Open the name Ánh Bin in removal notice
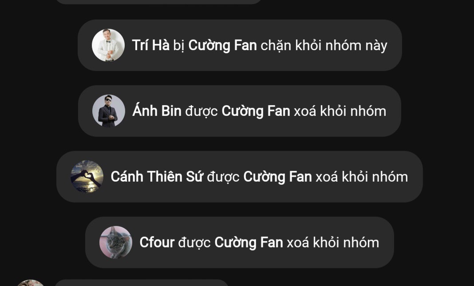 pyautogui.click(x=157, y=111)
